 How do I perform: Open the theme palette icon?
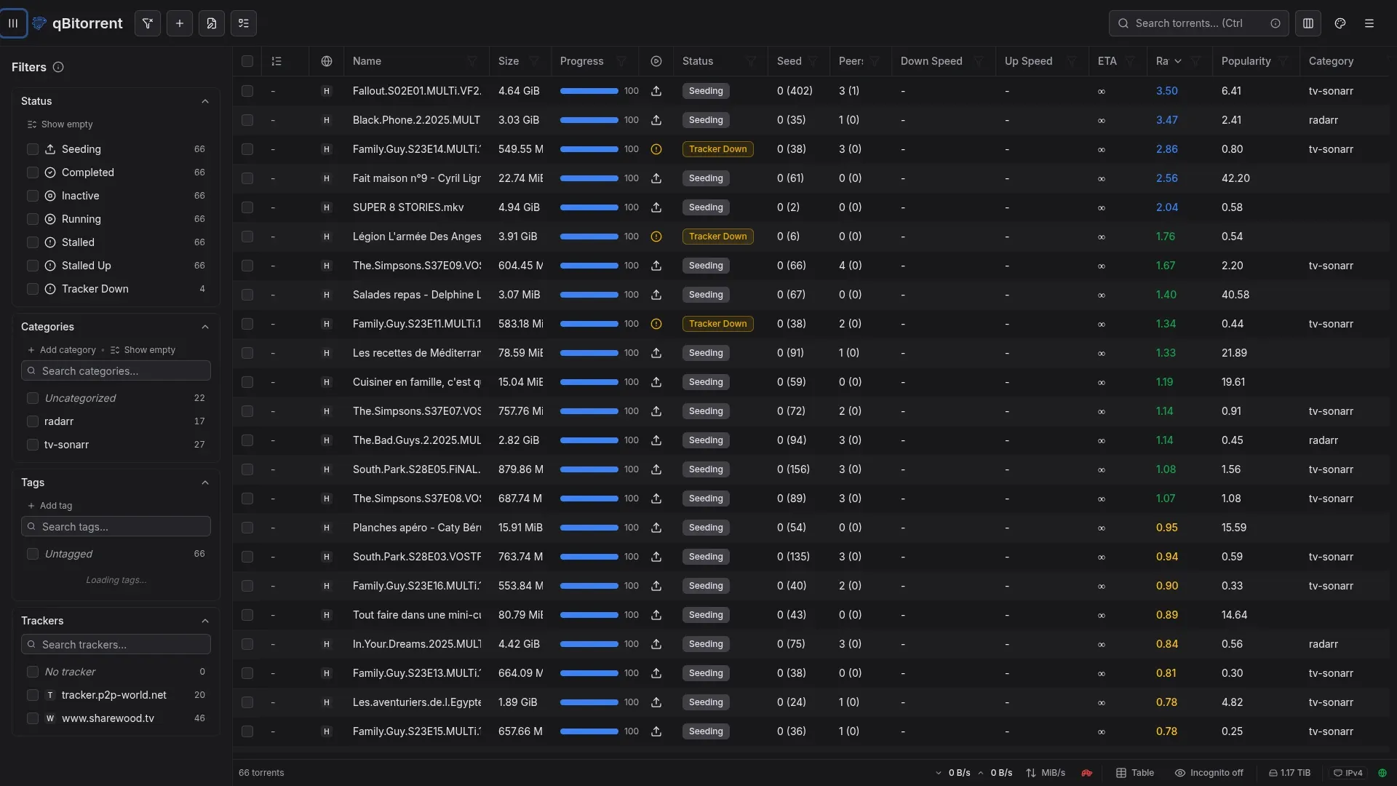(1340, 23)
